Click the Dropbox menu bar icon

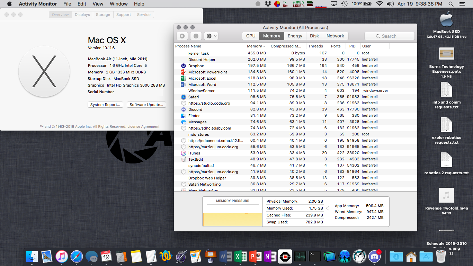coord(268,4)
